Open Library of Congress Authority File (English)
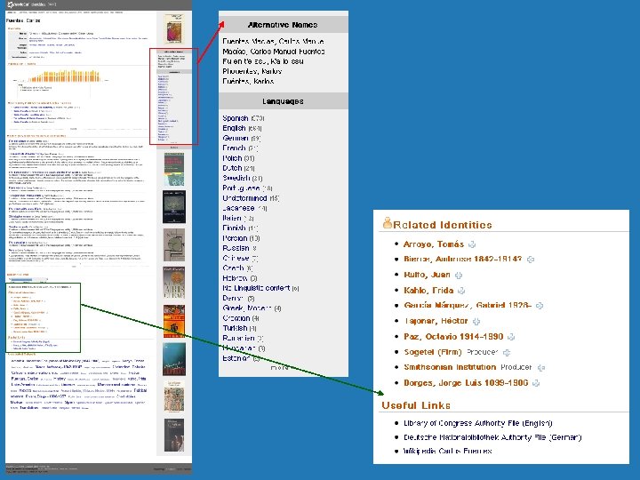Screen dimensions: 640x480 (x=477, y=423)
